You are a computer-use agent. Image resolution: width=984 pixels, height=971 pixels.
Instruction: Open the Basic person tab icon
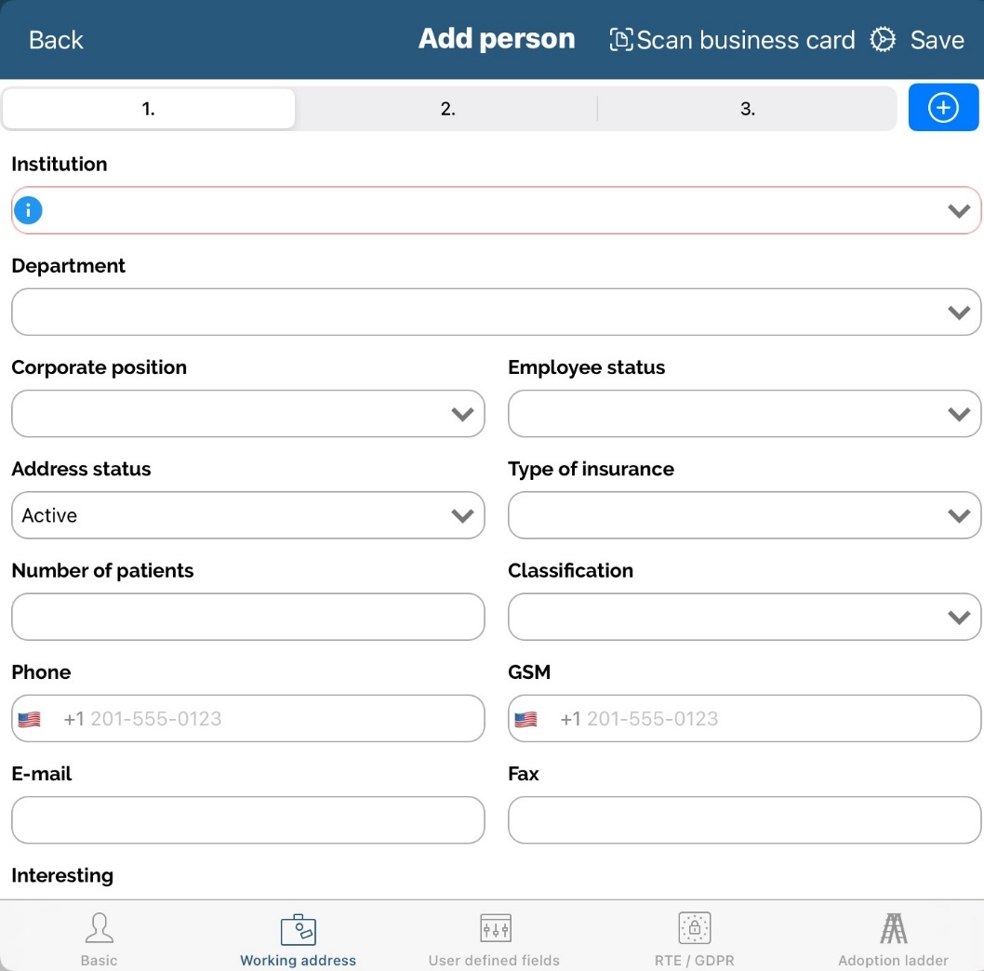click(99, 927)
